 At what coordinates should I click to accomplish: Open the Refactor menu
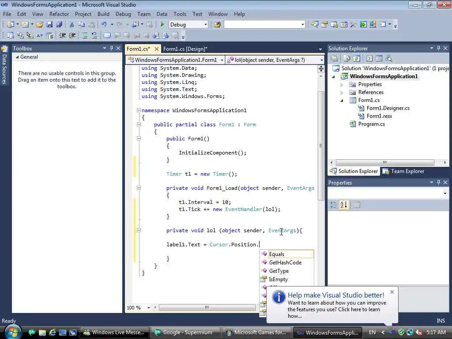tap(59, 14)
